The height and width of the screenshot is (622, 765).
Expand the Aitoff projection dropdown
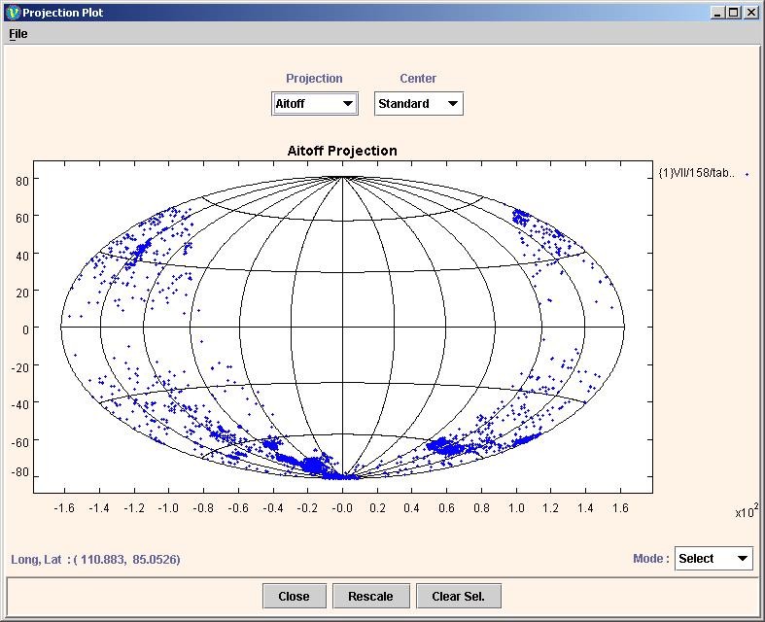tap(314, 104)
